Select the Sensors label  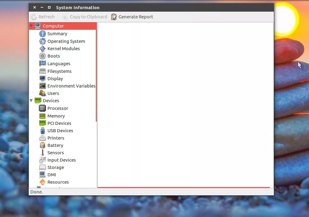click(55, 153)
